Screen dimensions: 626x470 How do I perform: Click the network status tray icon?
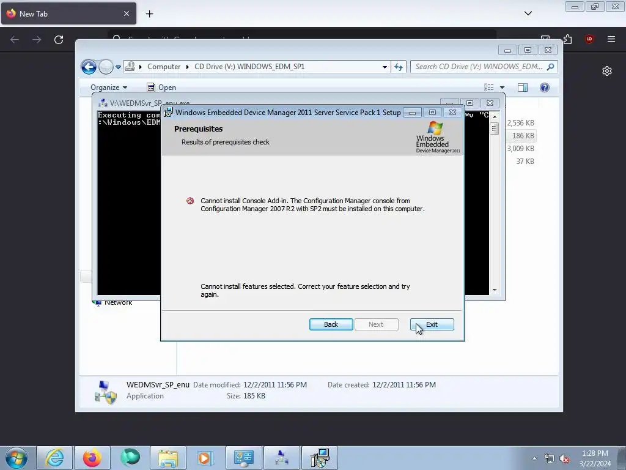[550, 458]
